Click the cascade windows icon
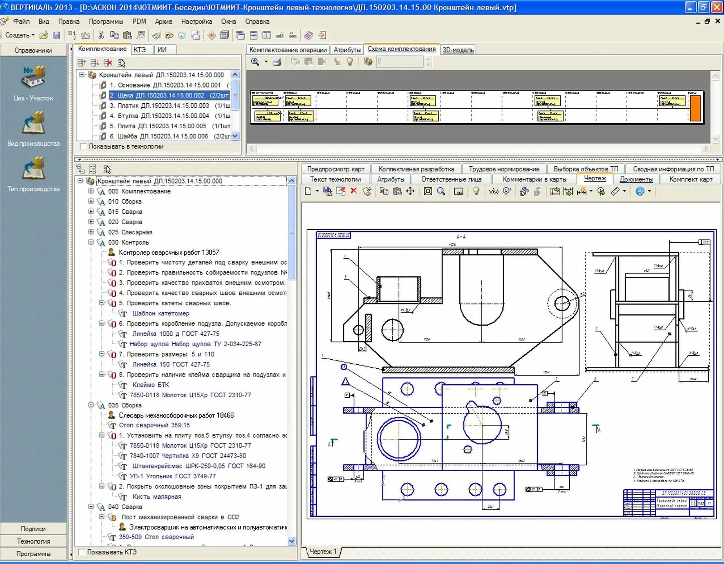This screenshot has width=724, height=564. coord(240,35)
